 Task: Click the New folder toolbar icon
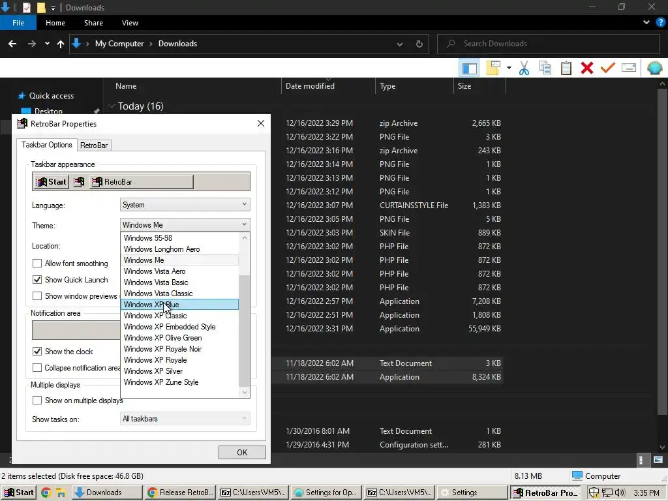click(493, 68)
